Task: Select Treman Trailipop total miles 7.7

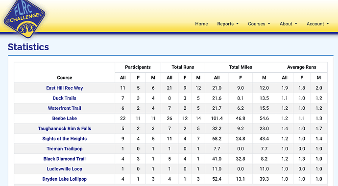Action: click(217, 149)
